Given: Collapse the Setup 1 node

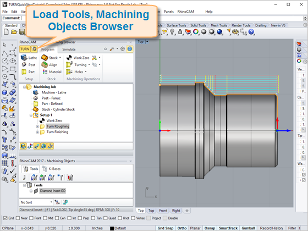Looking at the screenshot, I should [x=31, y=115].
